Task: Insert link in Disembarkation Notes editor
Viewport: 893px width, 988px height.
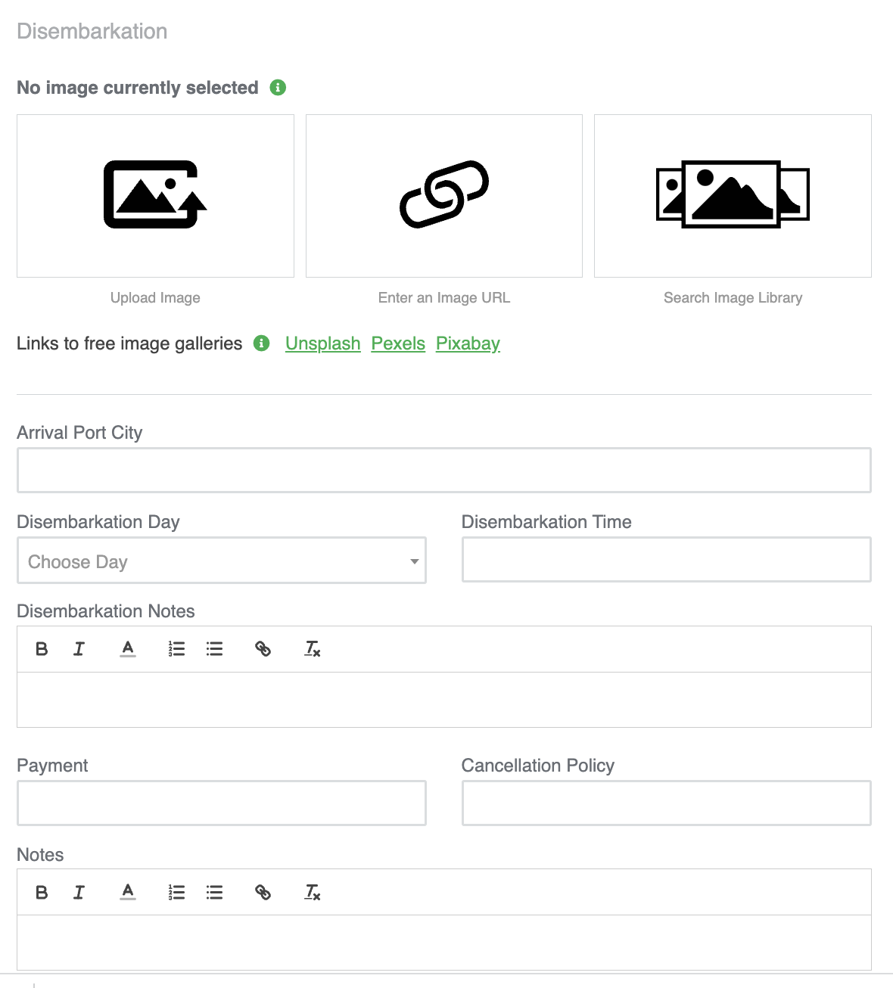Action: click(x=263, y=649)
